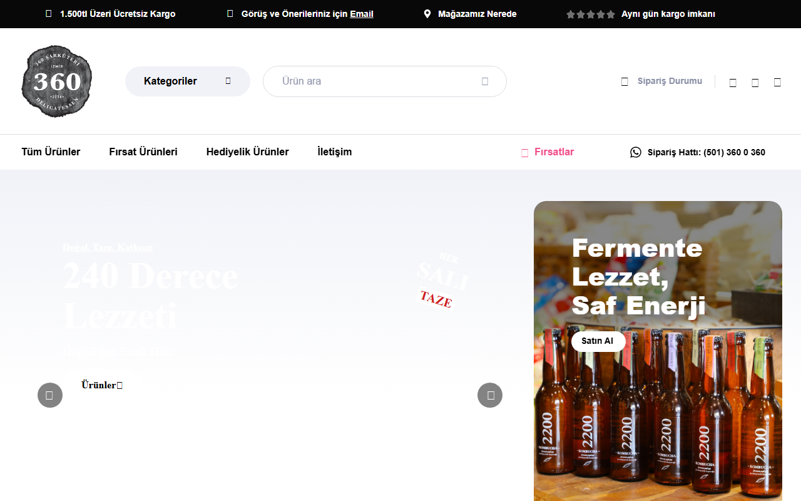This screenshot has height=501, width=801.
Task: Click the Fermente Lezzet, Saf Enerji heading
Action: click(639, 277)
